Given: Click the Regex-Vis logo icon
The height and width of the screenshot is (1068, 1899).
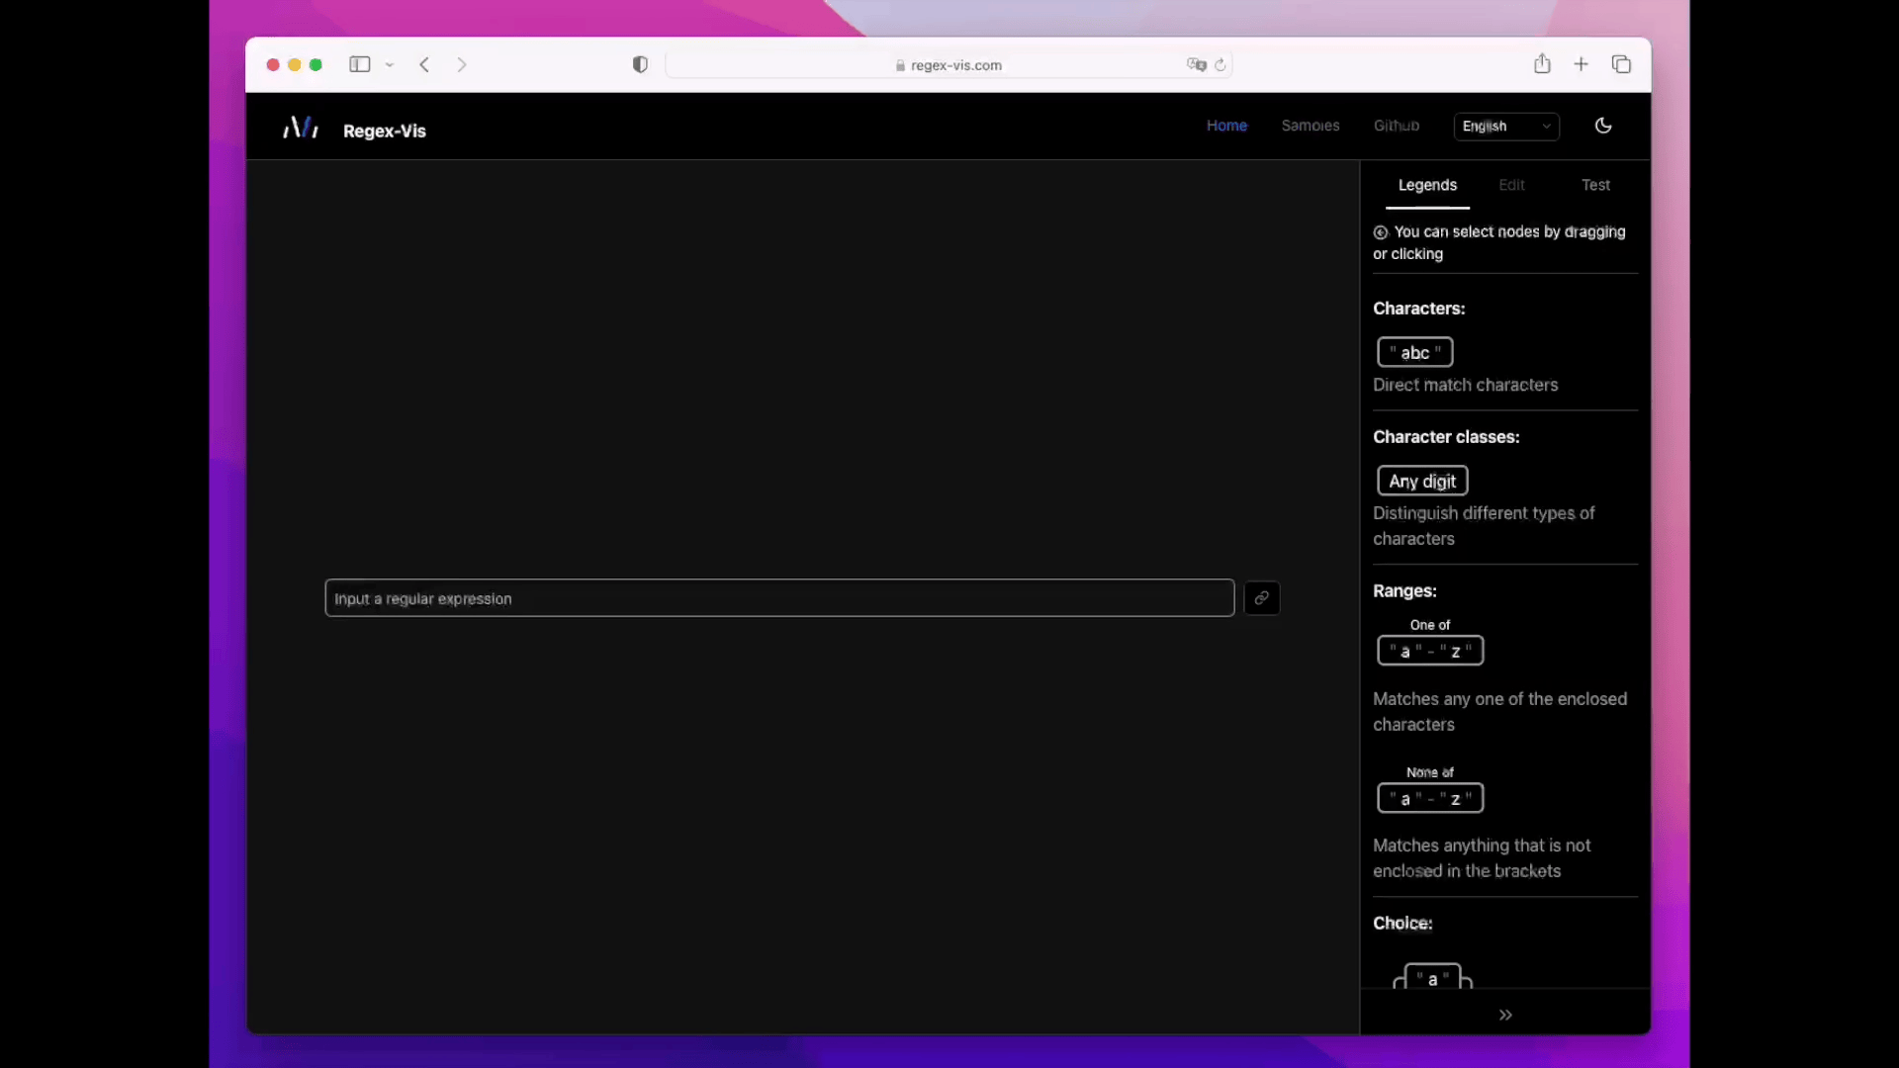Looking at the screenshot, I should click(x=298, y=127).
